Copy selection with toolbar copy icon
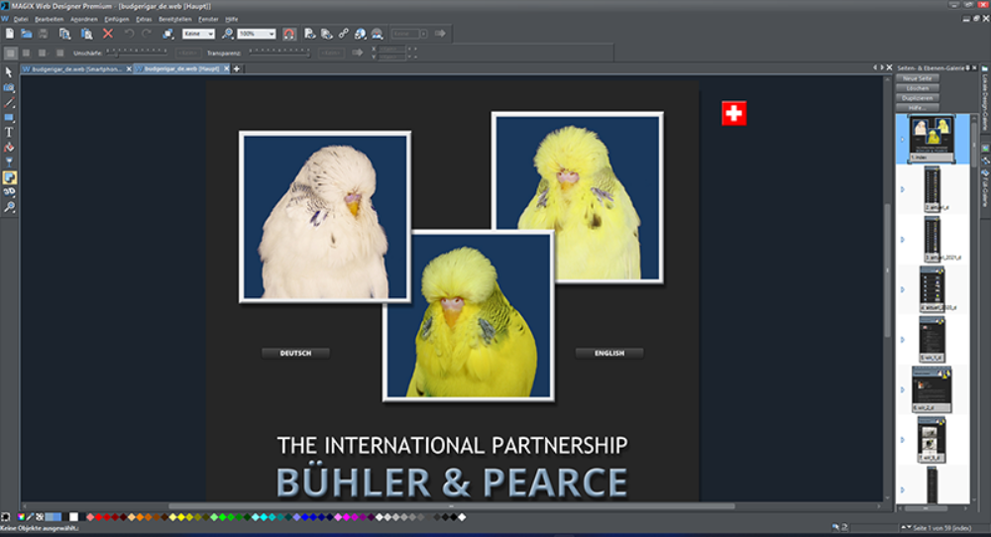 [64, 34]
